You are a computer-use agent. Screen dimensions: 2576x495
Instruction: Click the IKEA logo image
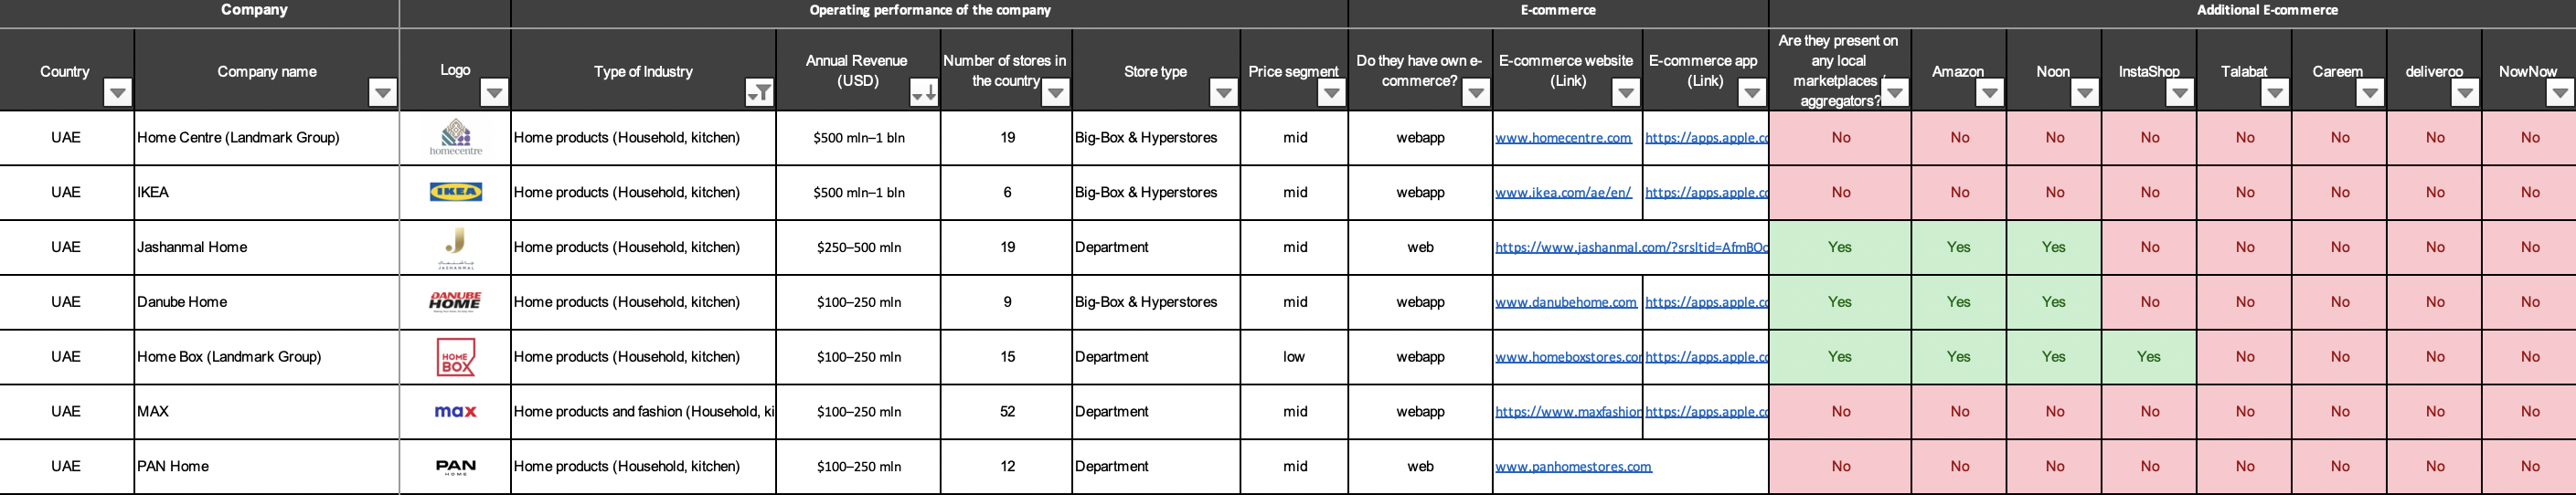point(455,192)
